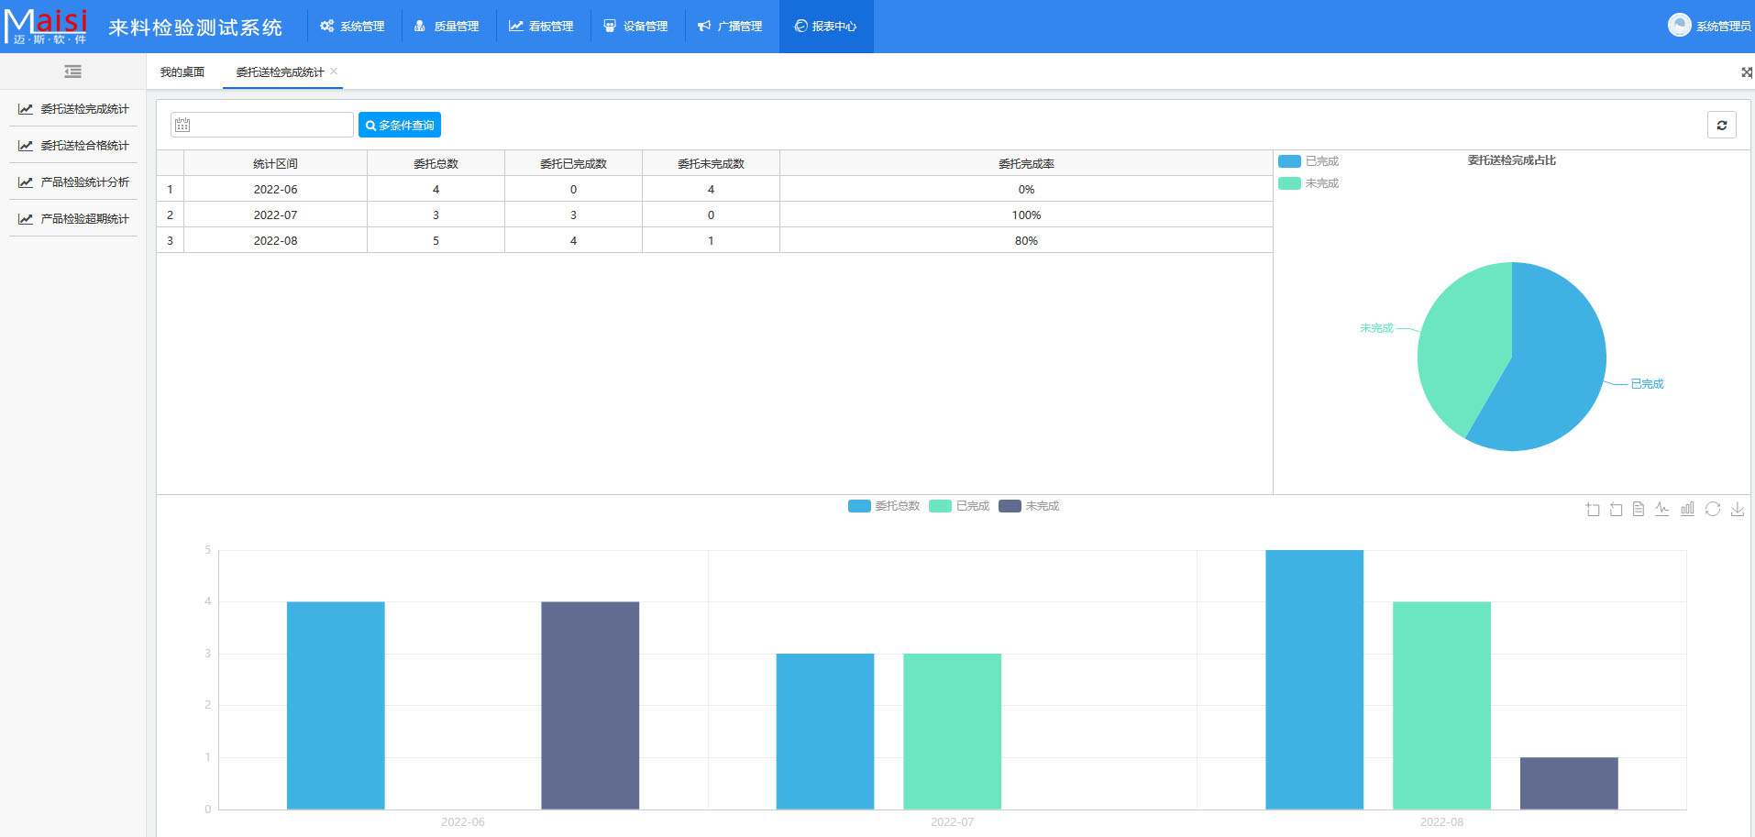Collapse the left sidebar menu
1755x837 pixels.
[x=72, y=72]
